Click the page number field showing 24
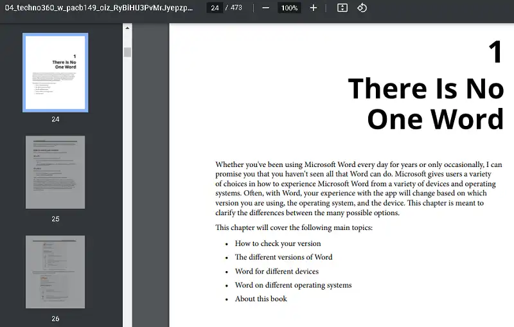Image resolution: width=514 pixels, height=327 pixels. 214,8
